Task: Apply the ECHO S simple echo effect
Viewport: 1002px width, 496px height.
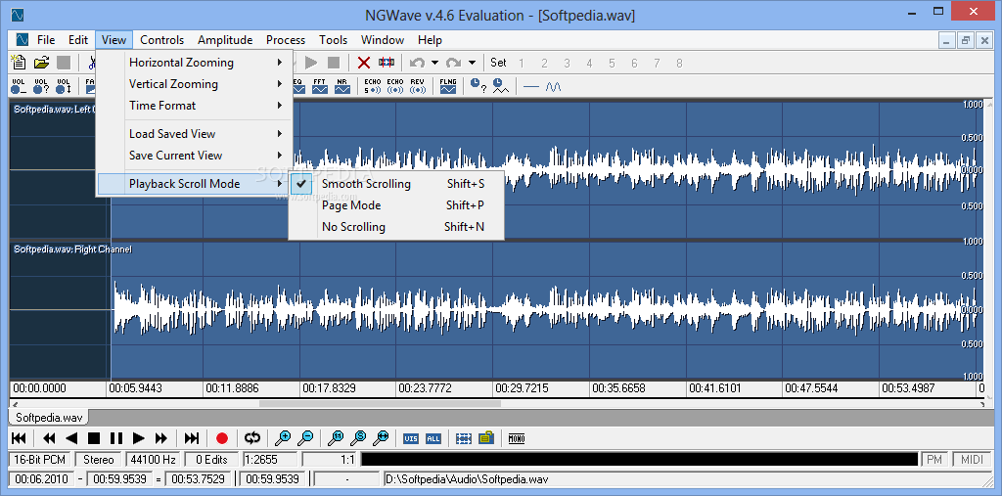Action: [373, 86]
